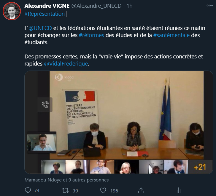Open the share upload icon

pyautogui.click(x=141, y=190)
